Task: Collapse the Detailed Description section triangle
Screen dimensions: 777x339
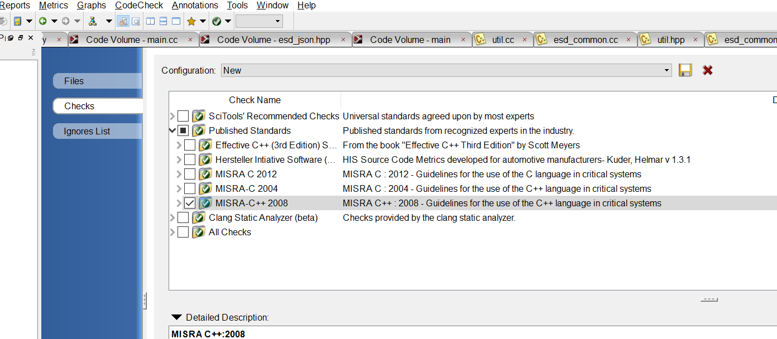Action: pyautogui.click(x=176, y=317)
